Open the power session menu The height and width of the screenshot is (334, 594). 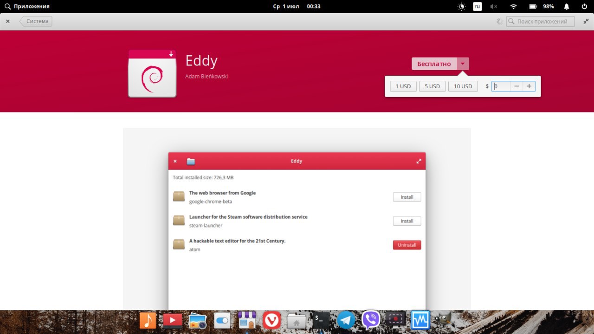584,7
